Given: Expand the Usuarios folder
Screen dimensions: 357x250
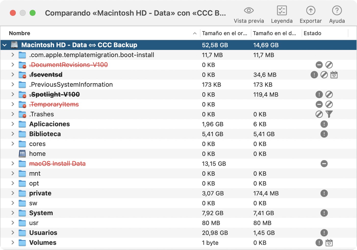Looking at the screenshot, I should 13,233.
